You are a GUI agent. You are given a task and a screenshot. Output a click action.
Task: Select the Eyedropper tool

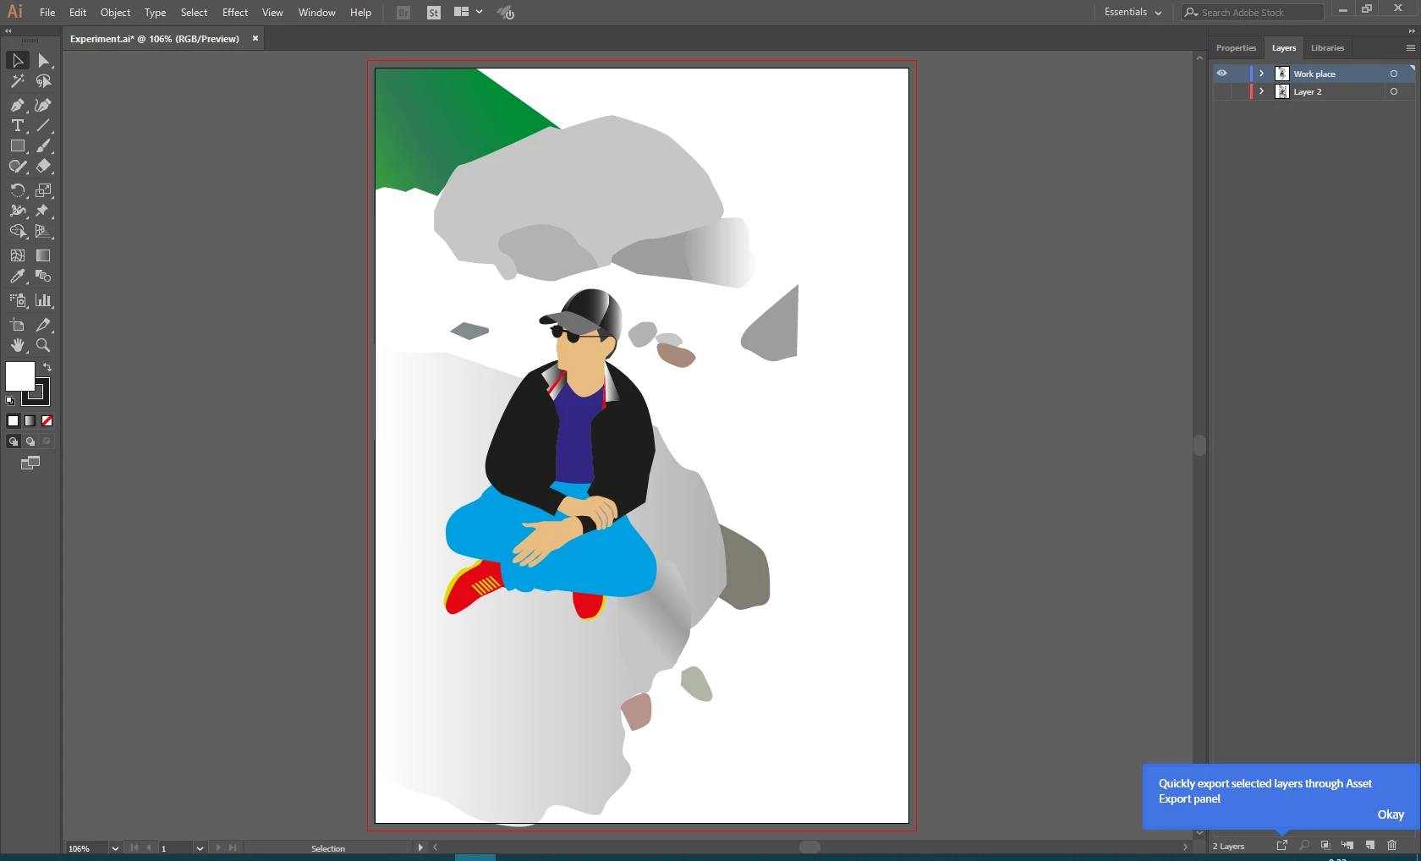click(x=17, y=276)
